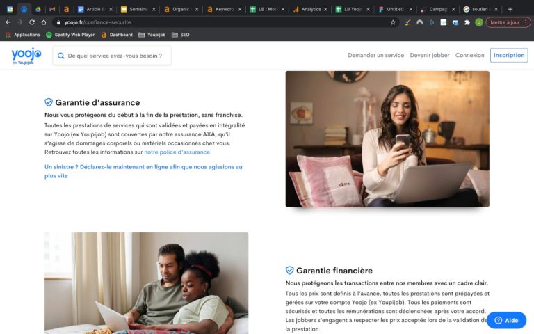This screenshot has width=534, height=334.
Task: Click Demander un service link
Action: click(376, 55)
